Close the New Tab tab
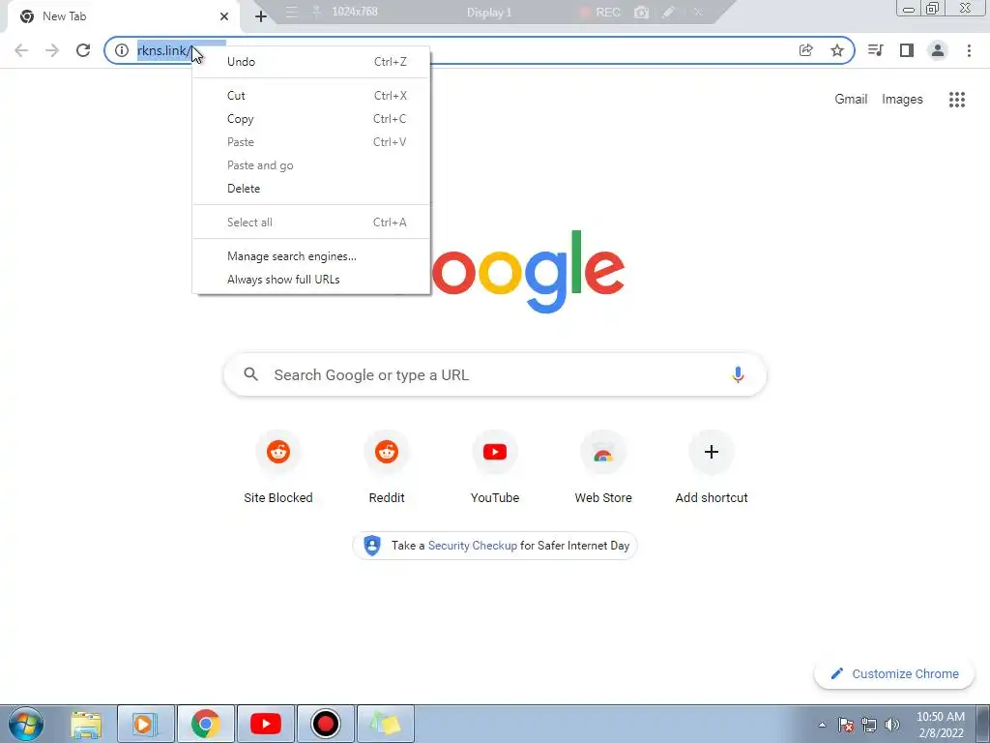 point(224,16)
